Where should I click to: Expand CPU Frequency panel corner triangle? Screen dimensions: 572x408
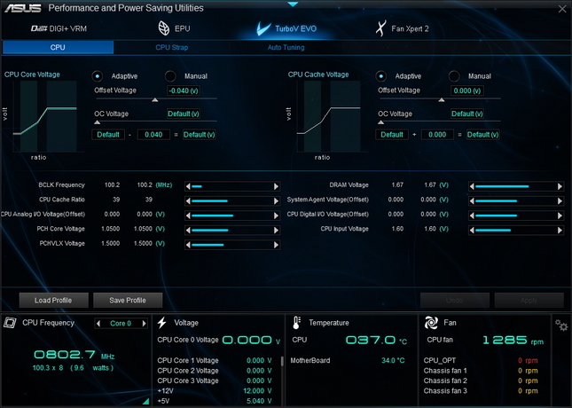[x=146, y=402]
